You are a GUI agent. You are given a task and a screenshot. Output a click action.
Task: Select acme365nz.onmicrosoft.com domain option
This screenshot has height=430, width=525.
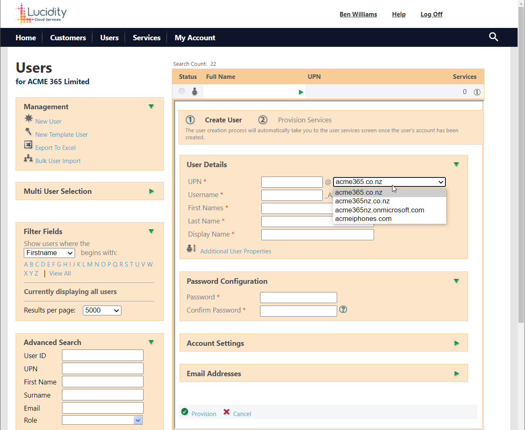(390, 210)
